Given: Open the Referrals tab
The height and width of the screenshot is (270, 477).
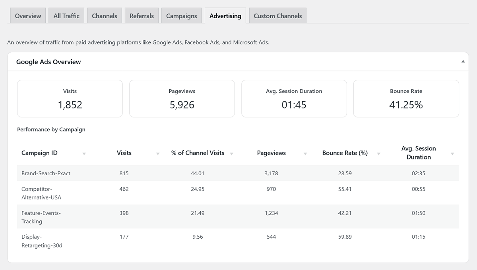Looking at the screenshot, I should click(x=142, y=15).
